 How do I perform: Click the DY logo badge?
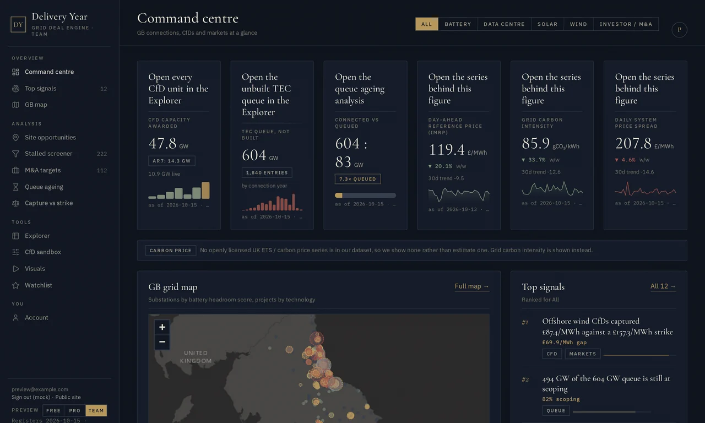point(18,24)
